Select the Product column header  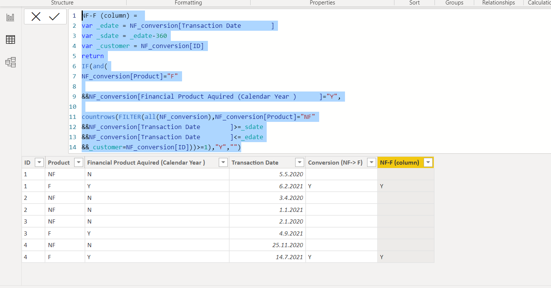tap(59, 162)
